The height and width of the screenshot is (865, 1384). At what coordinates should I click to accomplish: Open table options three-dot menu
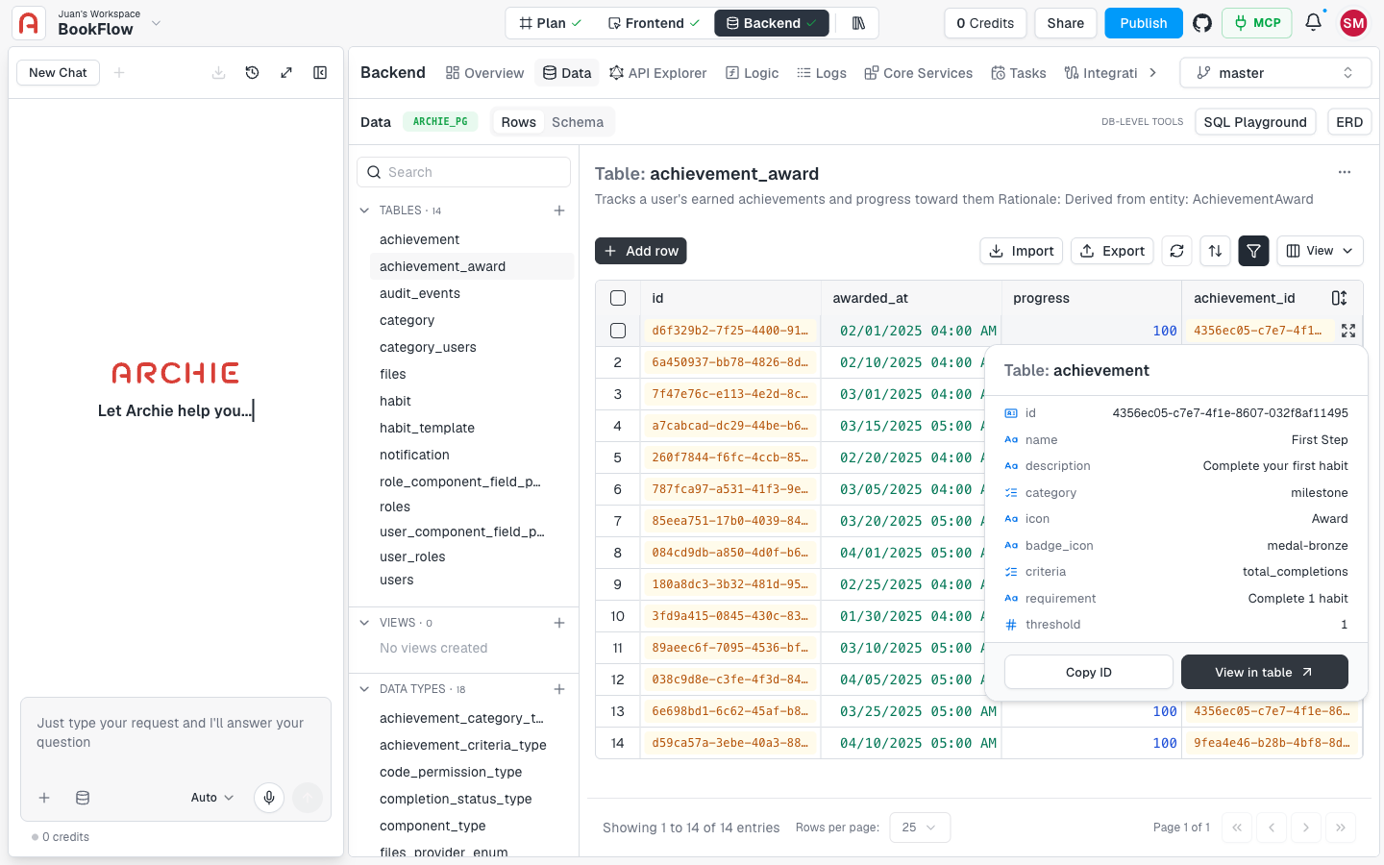click(x=1345, y=172)
